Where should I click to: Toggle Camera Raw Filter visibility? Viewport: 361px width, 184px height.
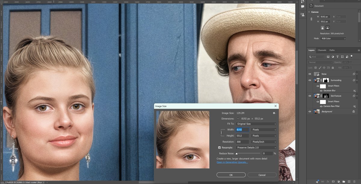(321, 106)
